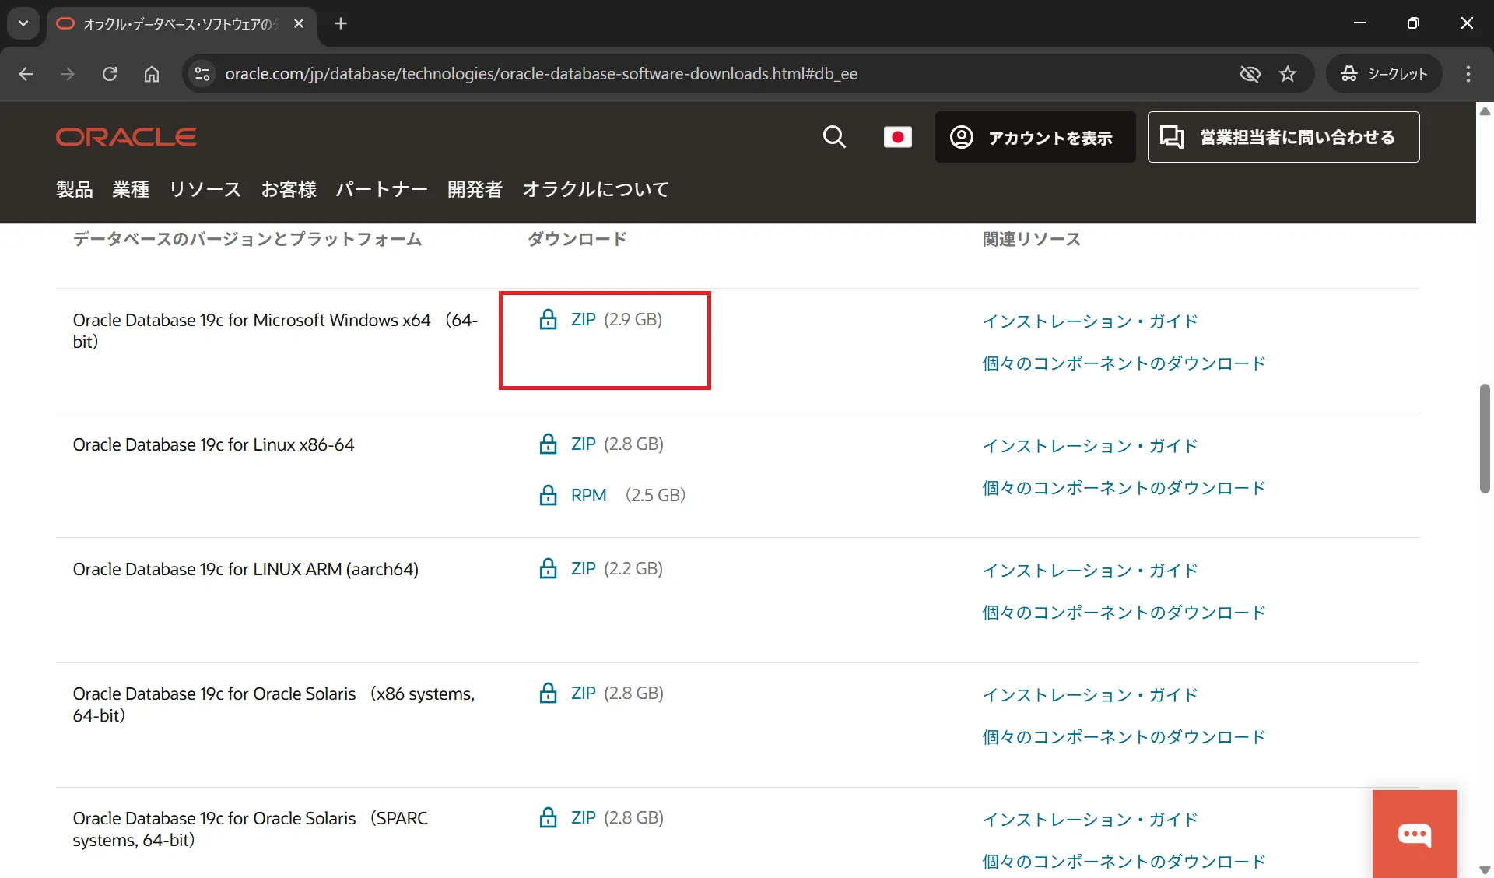Click the tracking protection eye icon
Screen dimensions: 1494x878
point(1250,74)
